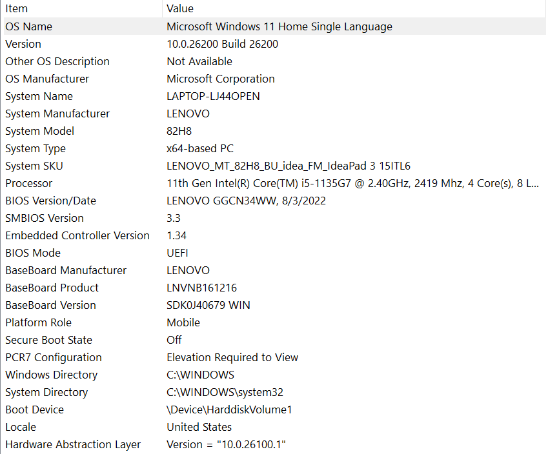548x454 pixels.
Task: Select the System Model row label
Action: point(39,132)
